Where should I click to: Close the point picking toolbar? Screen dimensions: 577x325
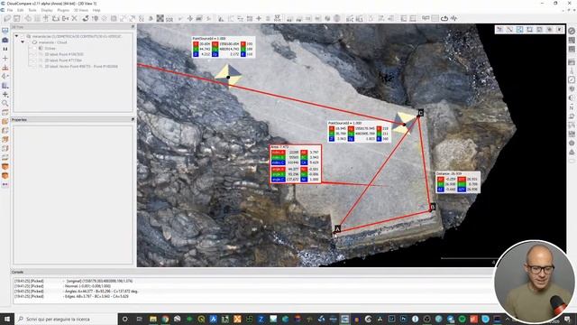click(x=559, y=29)
